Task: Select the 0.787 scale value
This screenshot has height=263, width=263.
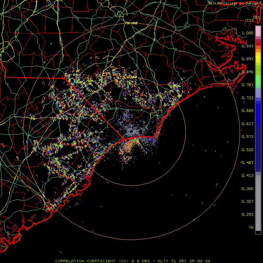Action: tap(248, 85)
